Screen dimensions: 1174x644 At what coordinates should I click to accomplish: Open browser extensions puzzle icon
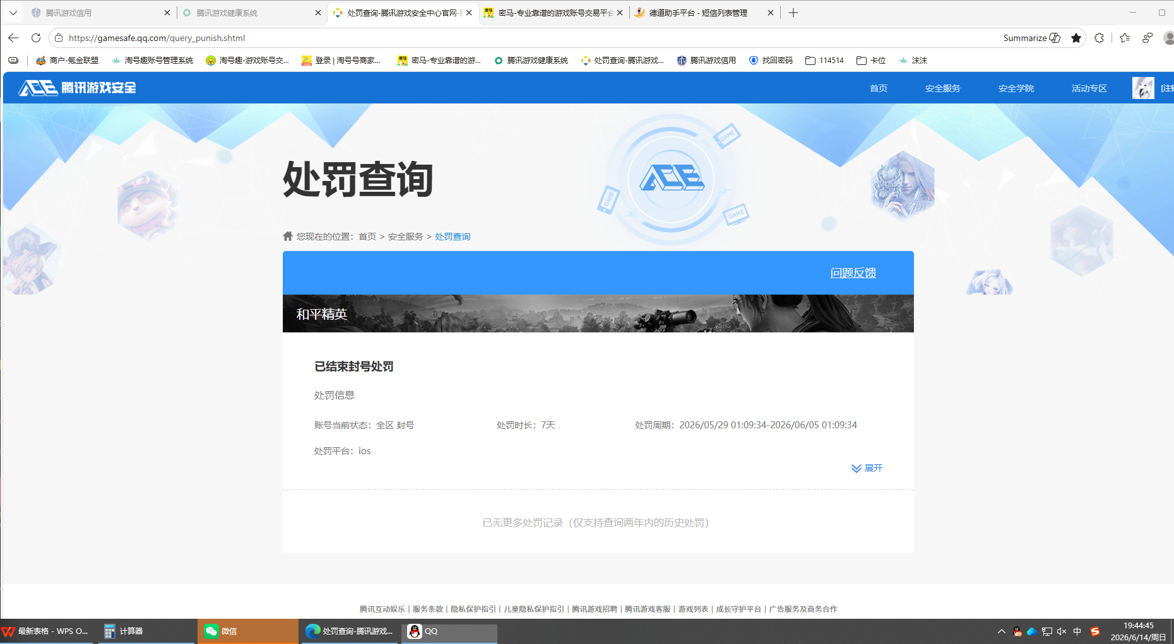pyautogui.click(x=1100, y=38)
